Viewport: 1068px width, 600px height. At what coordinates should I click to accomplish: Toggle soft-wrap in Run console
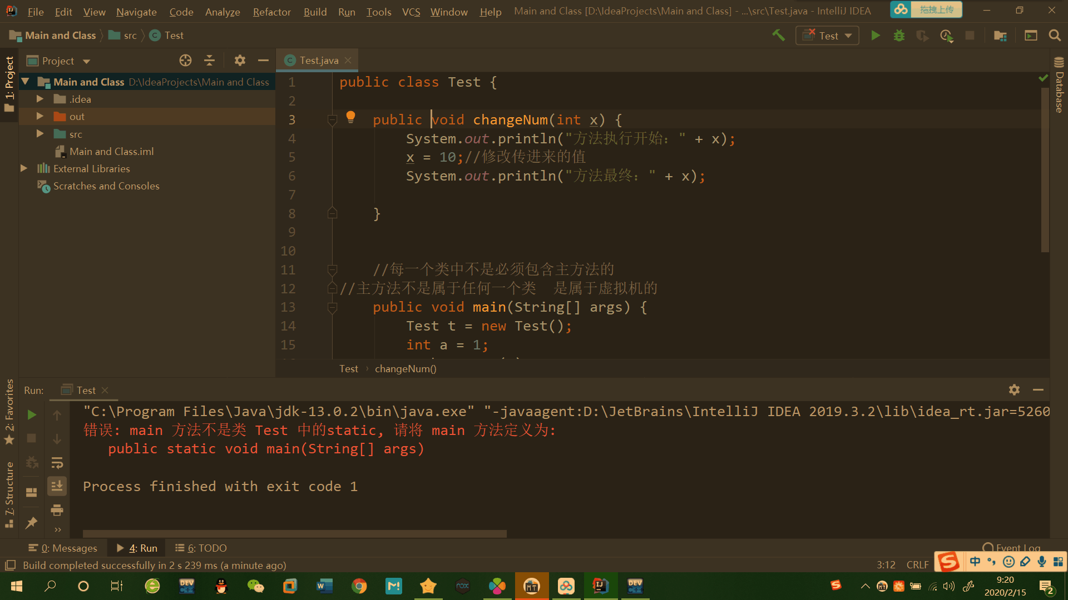pos(57,463)
